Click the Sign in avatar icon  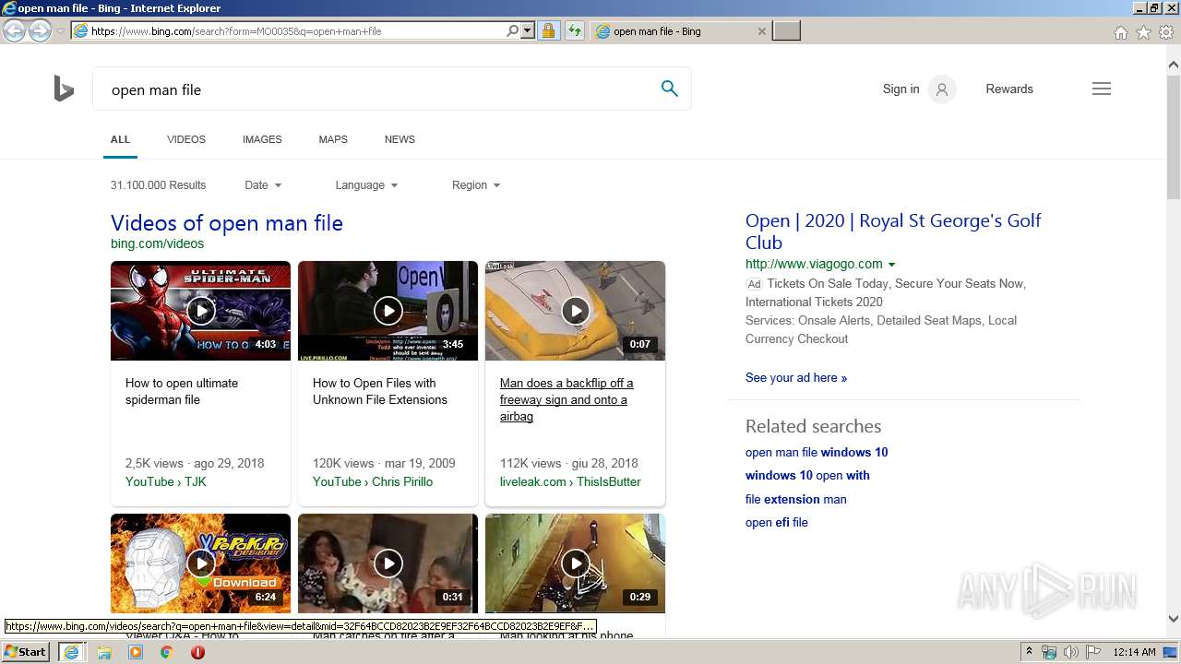tap(942, 89)
